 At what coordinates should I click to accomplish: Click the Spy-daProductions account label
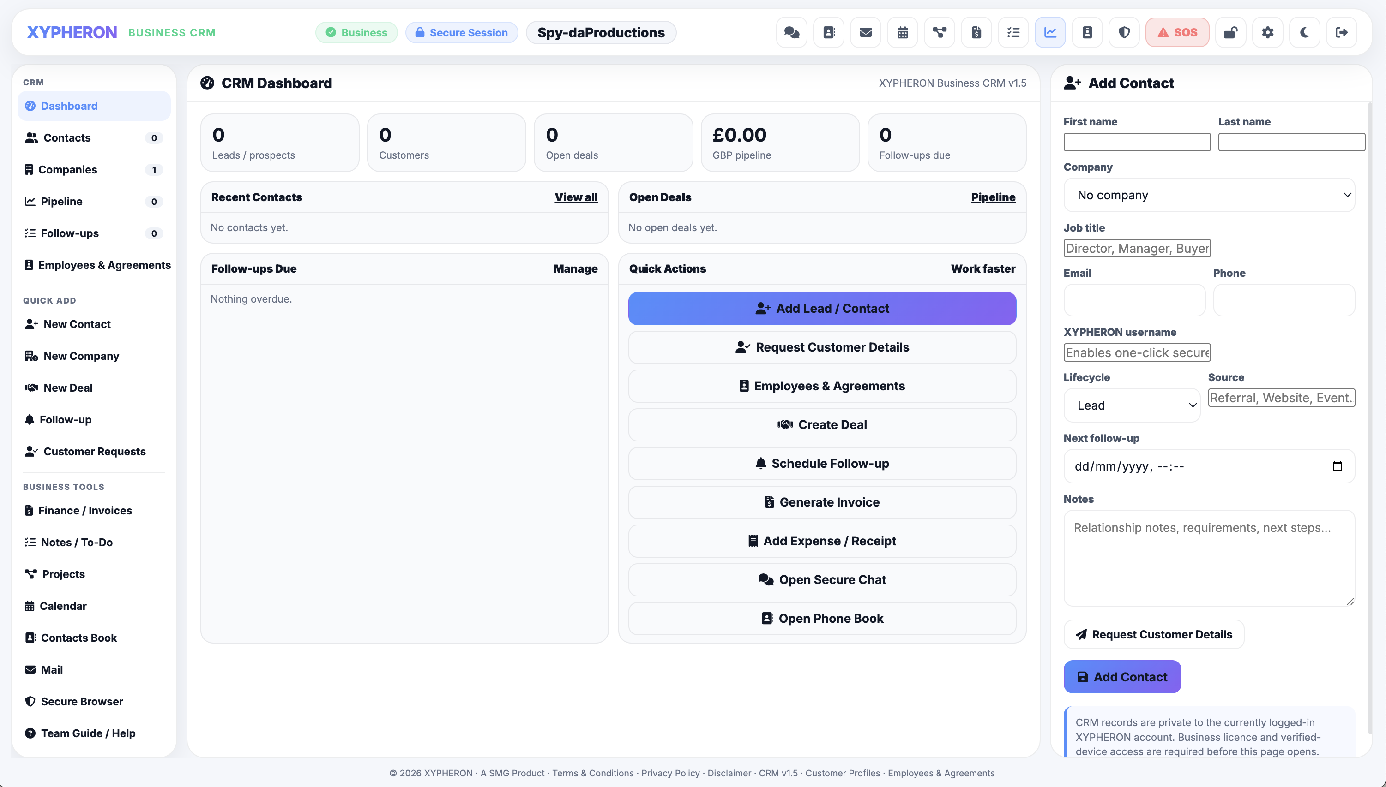tap(601, 32)
